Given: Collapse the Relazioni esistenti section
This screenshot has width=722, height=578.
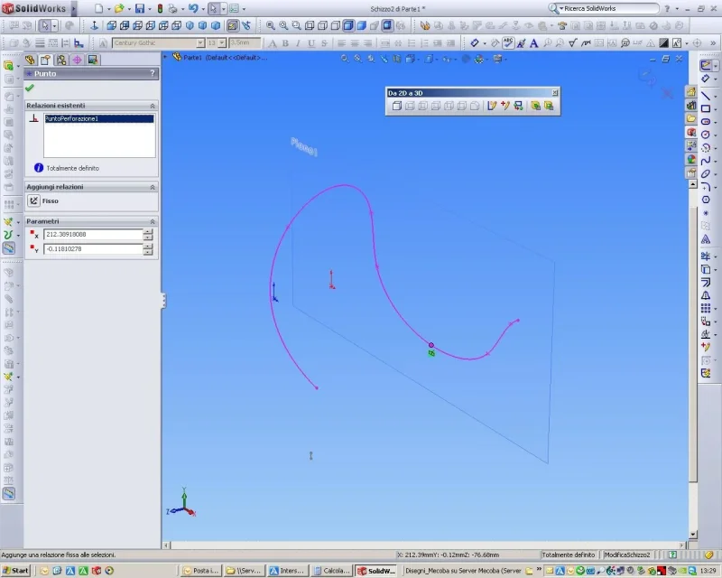Looking at the screenshot, I should [x=153, y=106].
